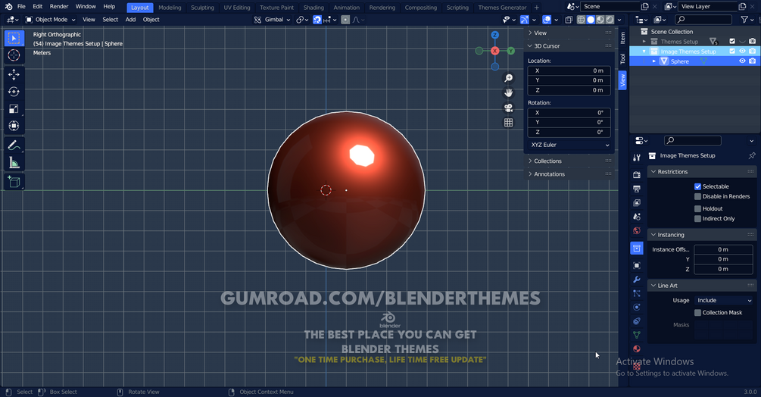Toggle proportional editing button

pyautogui.click(x=345, y=20)
